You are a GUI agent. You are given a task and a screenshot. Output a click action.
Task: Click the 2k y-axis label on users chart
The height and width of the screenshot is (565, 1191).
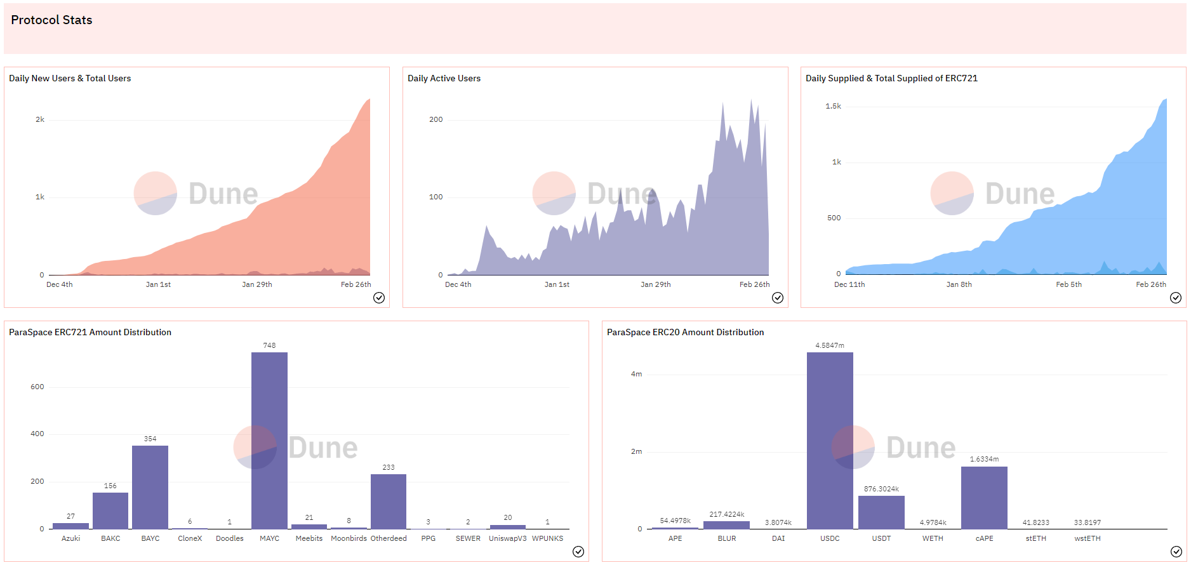[40, 119]
